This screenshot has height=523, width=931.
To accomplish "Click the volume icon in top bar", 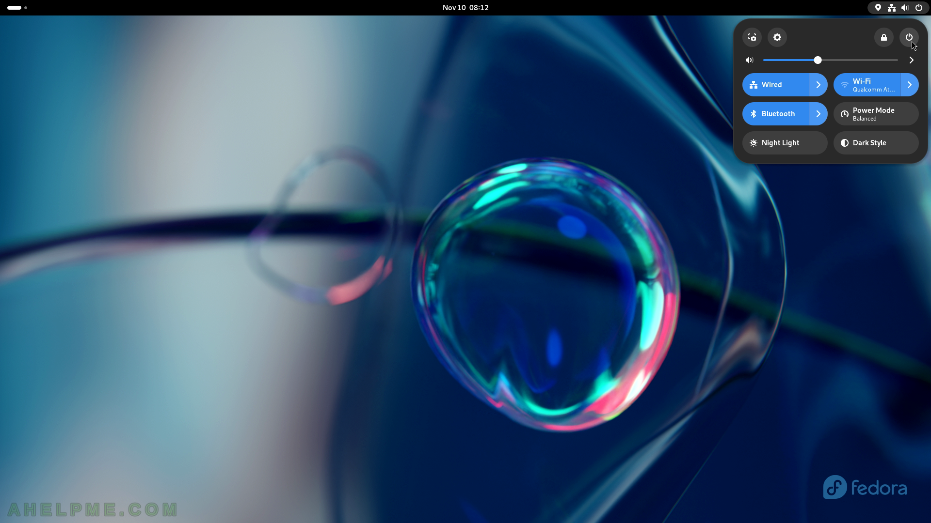I will pos(905,8).
